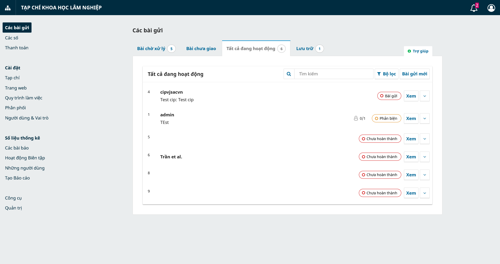Click the search magnifier icon
This screenshot has width=500, height=264.
click(x=289, y=74)
